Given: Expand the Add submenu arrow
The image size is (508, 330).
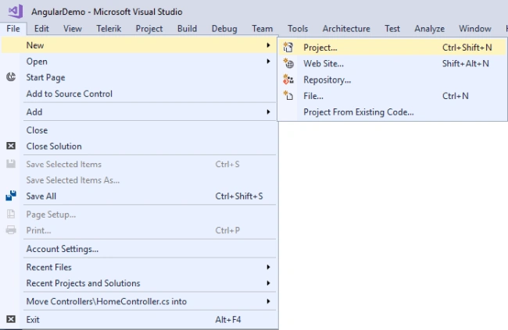Looking at the screenshot, I should (x=268, y=112).
